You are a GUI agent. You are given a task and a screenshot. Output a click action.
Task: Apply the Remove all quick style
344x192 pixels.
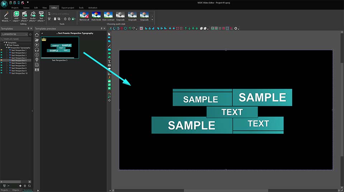(84, 16)
